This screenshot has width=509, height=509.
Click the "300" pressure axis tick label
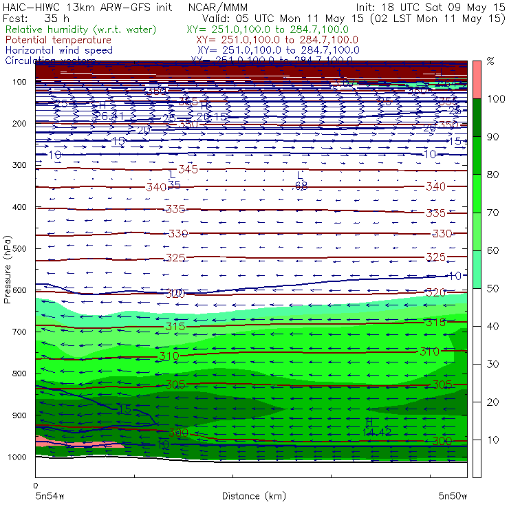click(19, 165)
